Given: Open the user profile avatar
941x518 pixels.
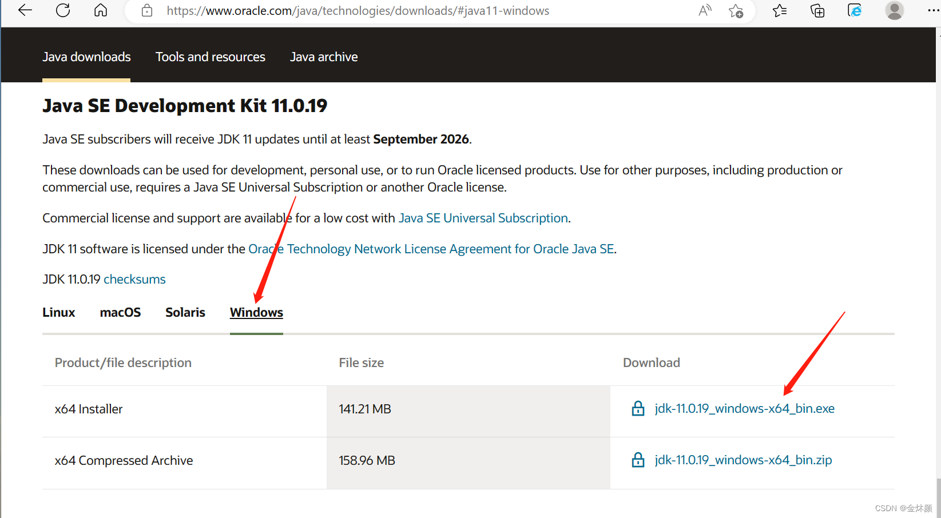Looking at the screenshot, I should 894,10.
